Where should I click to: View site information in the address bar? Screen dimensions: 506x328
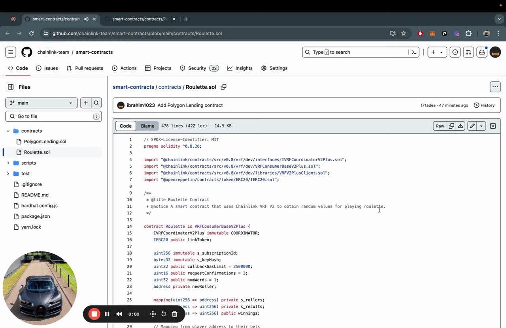pyautogui.click(x=46, y=34)
